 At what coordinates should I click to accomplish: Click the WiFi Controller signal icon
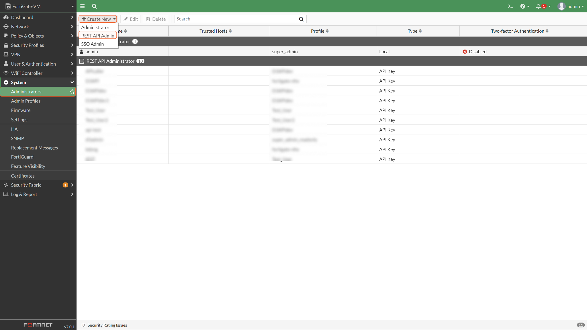[x=6, y=73]
